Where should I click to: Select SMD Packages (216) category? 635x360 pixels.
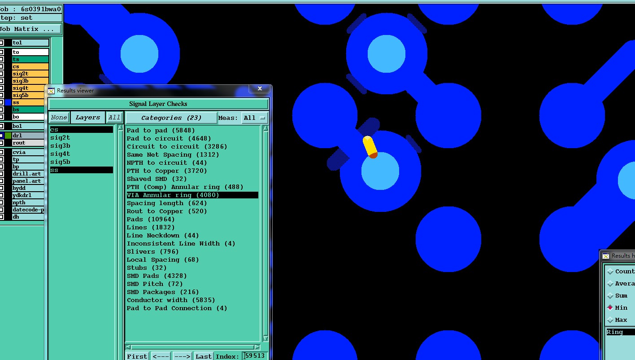coord(163,292)
